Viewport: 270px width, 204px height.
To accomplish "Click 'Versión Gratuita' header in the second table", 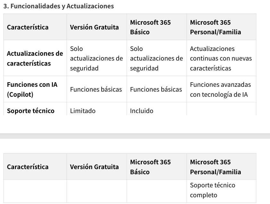I will point(94,167).
